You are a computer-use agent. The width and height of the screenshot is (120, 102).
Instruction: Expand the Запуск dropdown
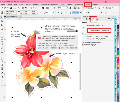coord(113,8)
